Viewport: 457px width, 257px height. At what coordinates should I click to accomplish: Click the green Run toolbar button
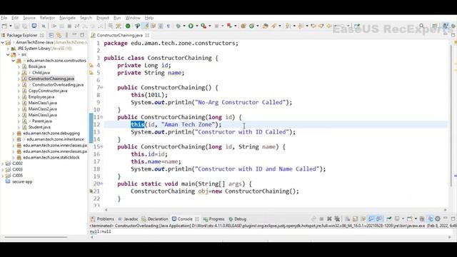[x=191, y=26]
